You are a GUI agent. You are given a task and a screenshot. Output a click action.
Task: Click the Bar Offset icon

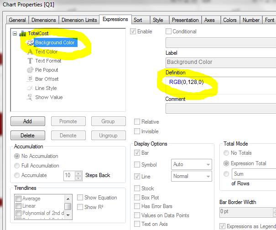[30, 79]
